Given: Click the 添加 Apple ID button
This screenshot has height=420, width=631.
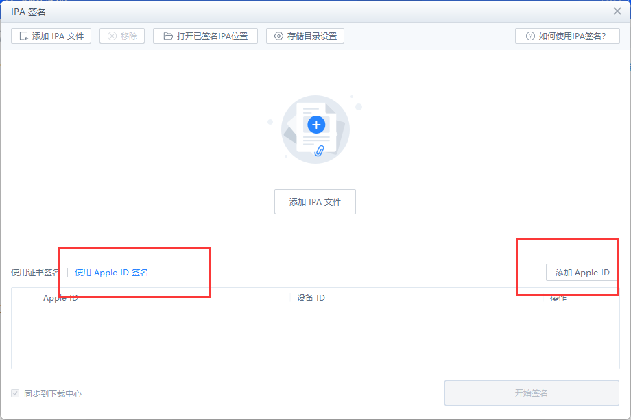Looking at the screenshot, I should tap(582, 273).
